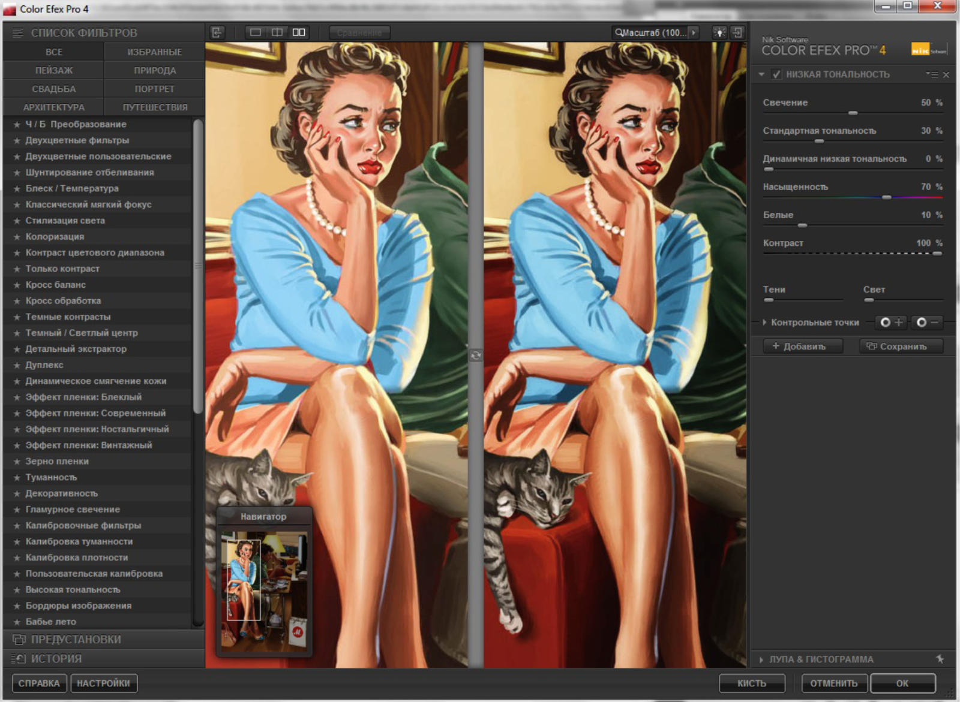
Task: Click ОТМЕНИТЬ to cancel
Action: pos(834,683)
